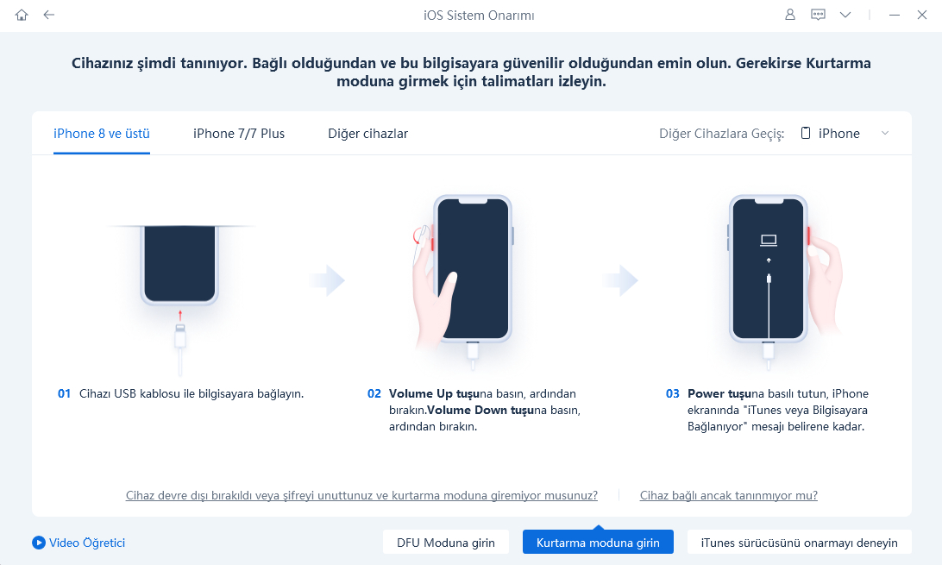Switch to the Diğer cihazlar tab
The height and width of the screenshot is (565, 942).
click(x=367, y=134)
